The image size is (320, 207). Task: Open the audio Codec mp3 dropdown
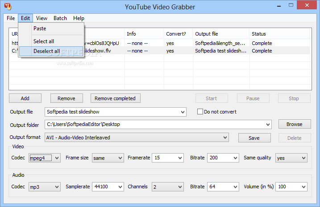coord(45,187)
